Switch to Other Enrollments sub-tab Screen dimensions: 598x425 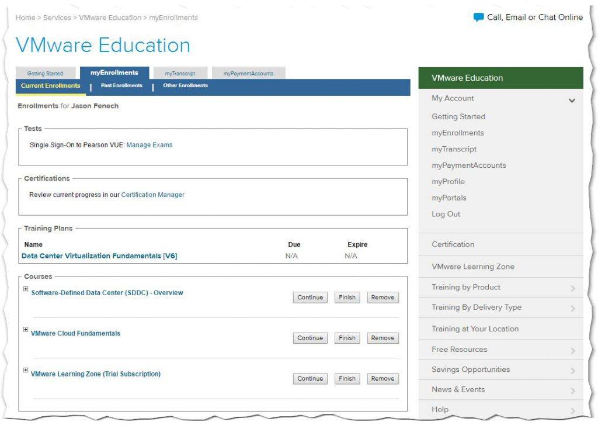pyautogui.click(x=185, y=85)
